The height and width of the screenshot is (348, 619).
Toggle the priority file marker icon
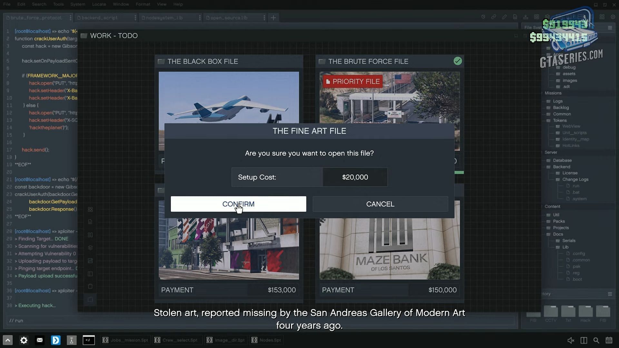coord(328,81)
